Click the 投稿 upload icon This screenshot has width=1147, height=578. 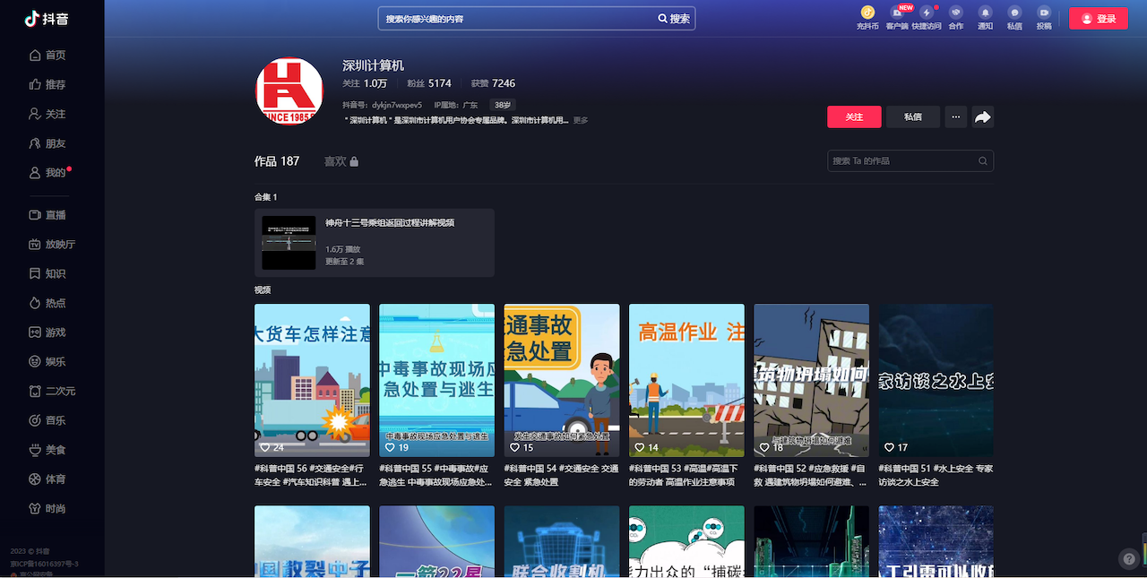[1044, 13]
